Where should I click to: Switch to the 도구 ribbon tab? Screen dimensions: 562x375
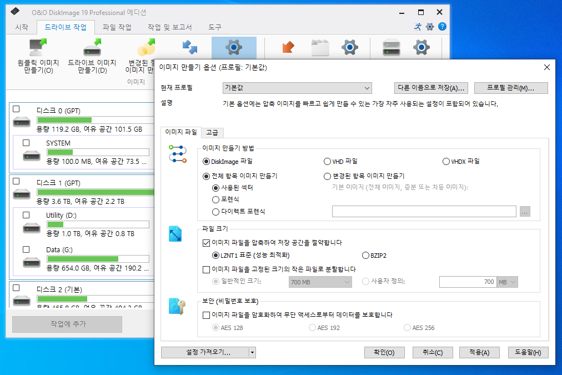pos(215,27)
